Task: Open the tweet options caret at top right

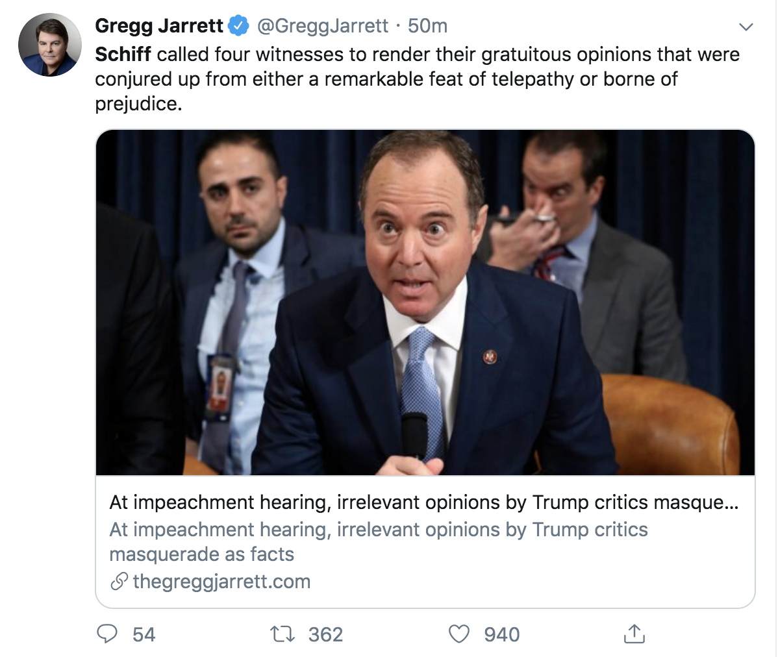Action: pyautogui.click(x=747, y=26)
